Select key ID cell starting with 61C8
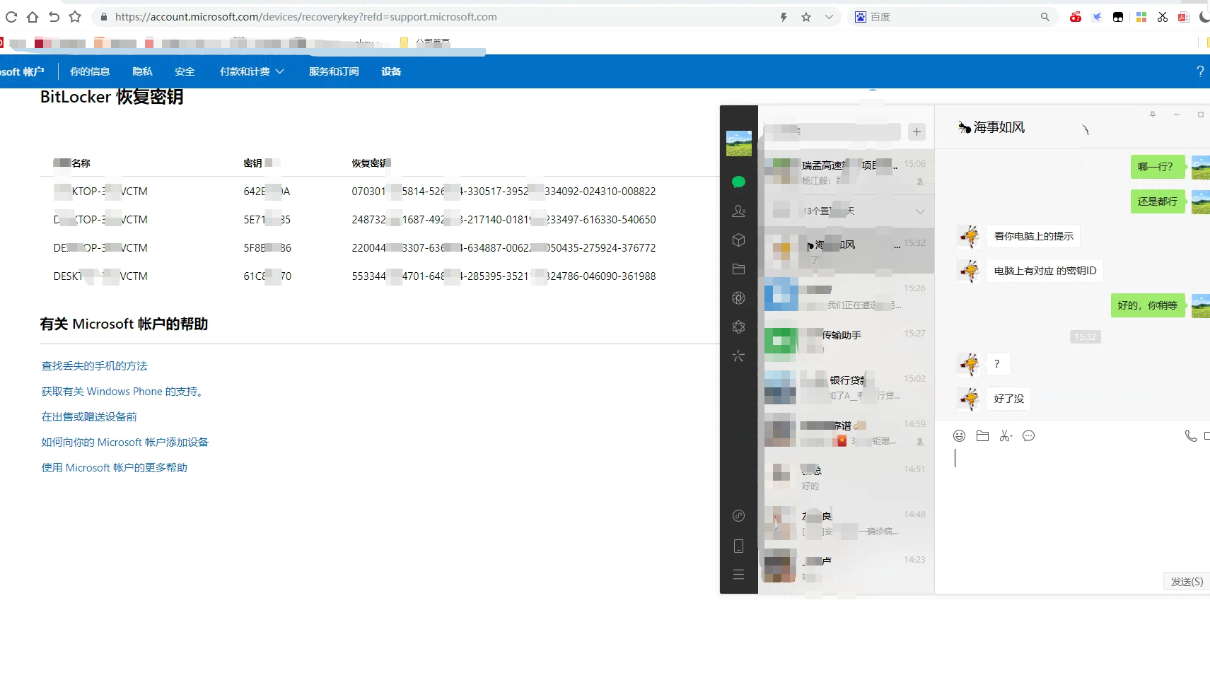Screen dimensions: 1210x680 point(267,276)
